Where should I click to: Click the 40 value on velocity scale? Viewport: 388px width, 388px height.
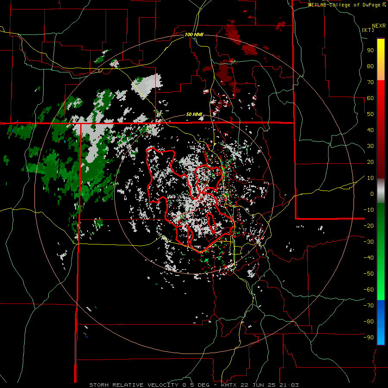coord(370,130)
